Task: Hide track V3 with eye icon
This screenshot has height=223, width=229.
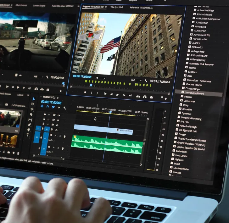Action: point(58,120)
